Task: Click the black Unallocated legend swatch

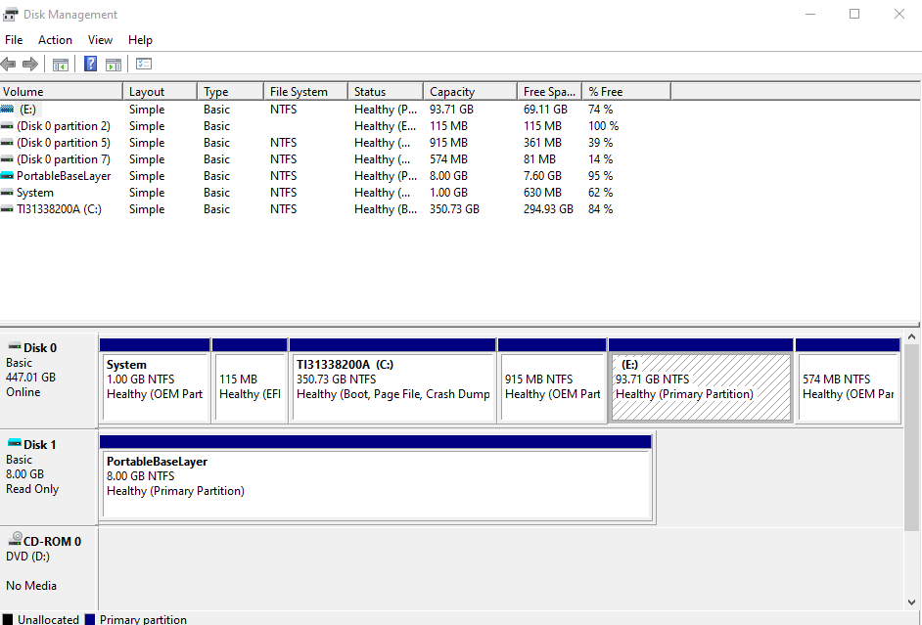Action: tap(7, 619)
